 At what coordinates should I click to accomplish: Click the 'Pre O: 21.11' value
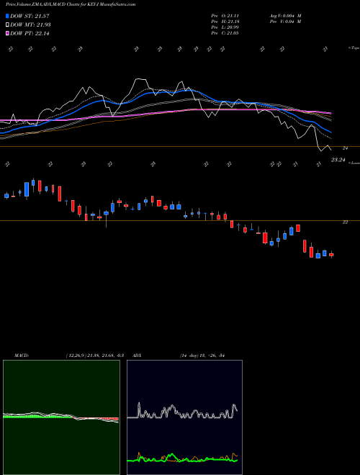(225, 16)
